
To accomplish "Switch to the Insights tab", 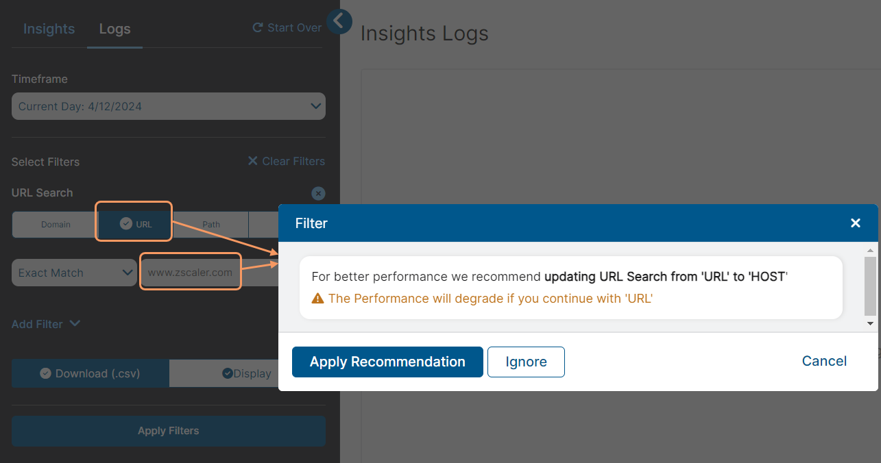I will point(49,29).
